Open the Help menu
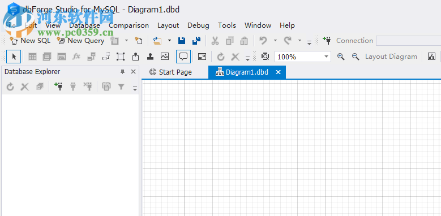The width and height of the screenshot is (441, 216). click(287, 25)
